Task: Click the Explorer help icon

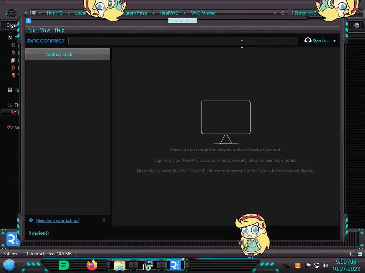Action: point(356,25)
